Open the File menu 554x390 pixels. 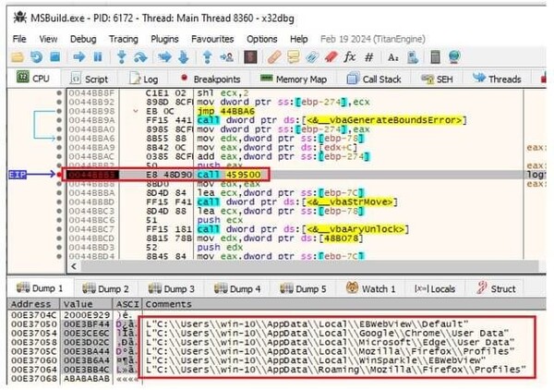point(19,39)
